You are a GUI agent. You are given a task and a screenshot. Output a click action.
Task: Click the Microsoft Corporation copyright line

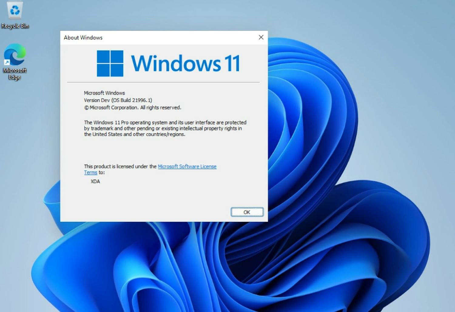[132, 107]
